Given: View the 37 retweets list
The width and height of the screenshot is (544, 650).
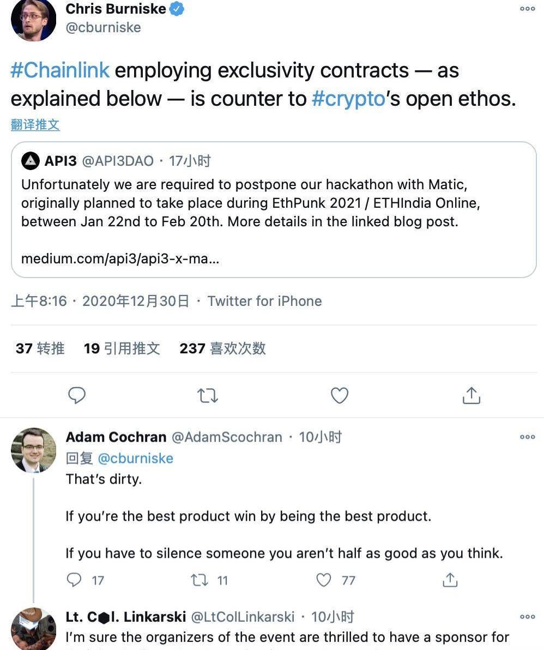Looking at the screenshot, I should (40, 348).
